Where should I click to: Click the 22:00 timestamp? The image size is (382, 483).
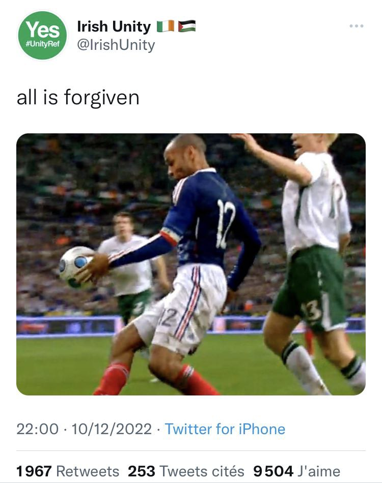pos(37,429)
